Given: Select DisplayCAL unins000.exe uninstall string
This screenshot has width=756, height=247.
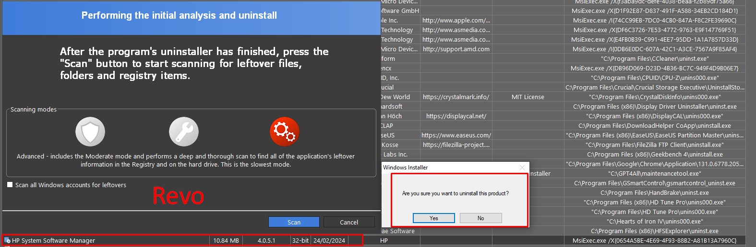Looking at the screenshot, I should pyautogui.click(x=655, y=116).
